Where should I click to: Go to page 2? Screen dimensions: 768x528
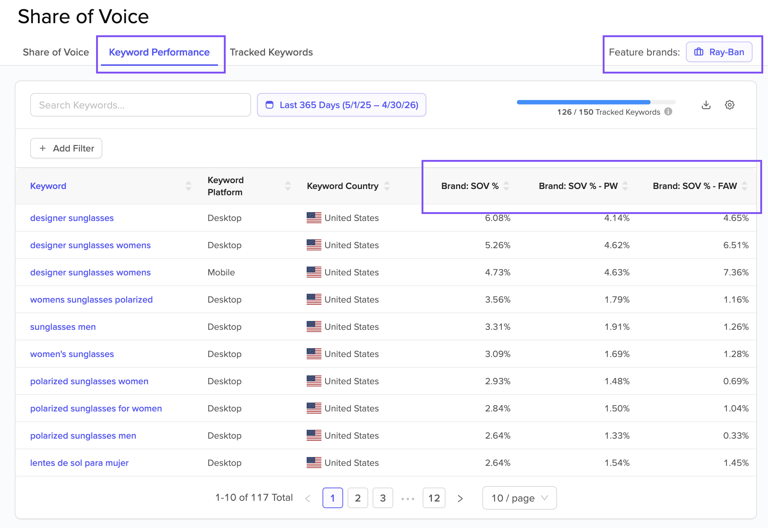(x=357, y=498)
